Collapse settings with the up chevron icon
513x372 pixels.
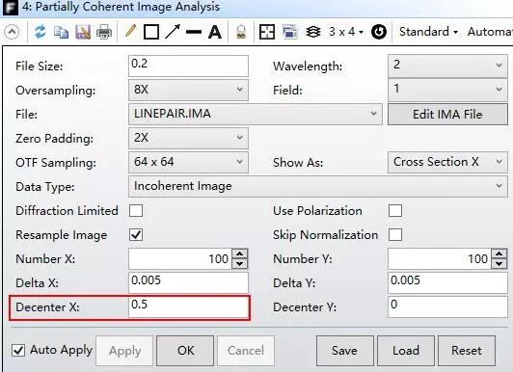click(12, 32)
